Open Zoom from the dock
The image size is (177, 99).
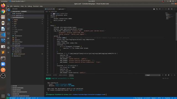[3, 64]
